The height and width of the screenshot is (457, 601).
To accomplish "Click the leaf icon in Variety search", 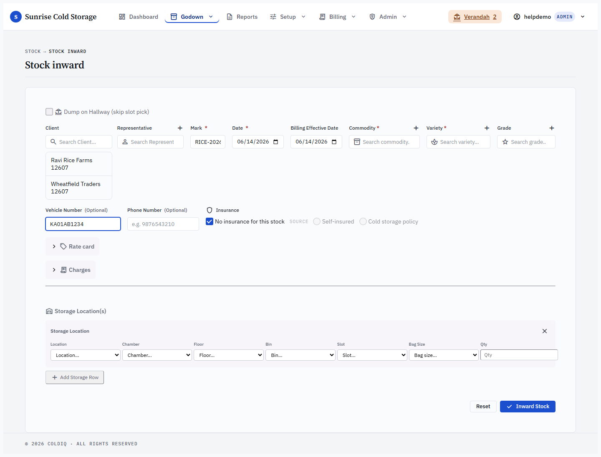I will coord(434,142).
